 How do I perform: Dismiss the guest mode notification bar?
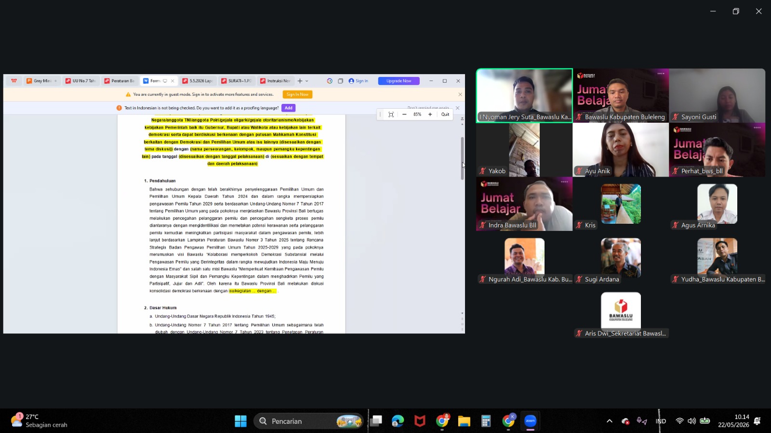pos(460,94)
